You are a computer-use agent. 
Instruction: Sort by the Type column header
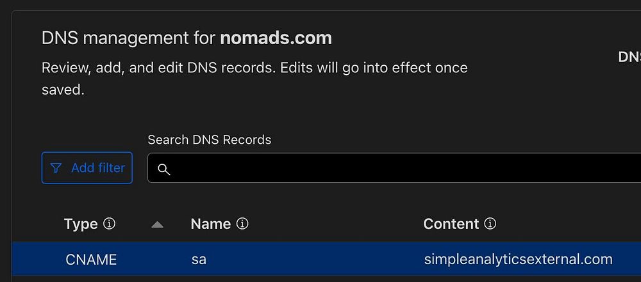[x=81, y=224]
